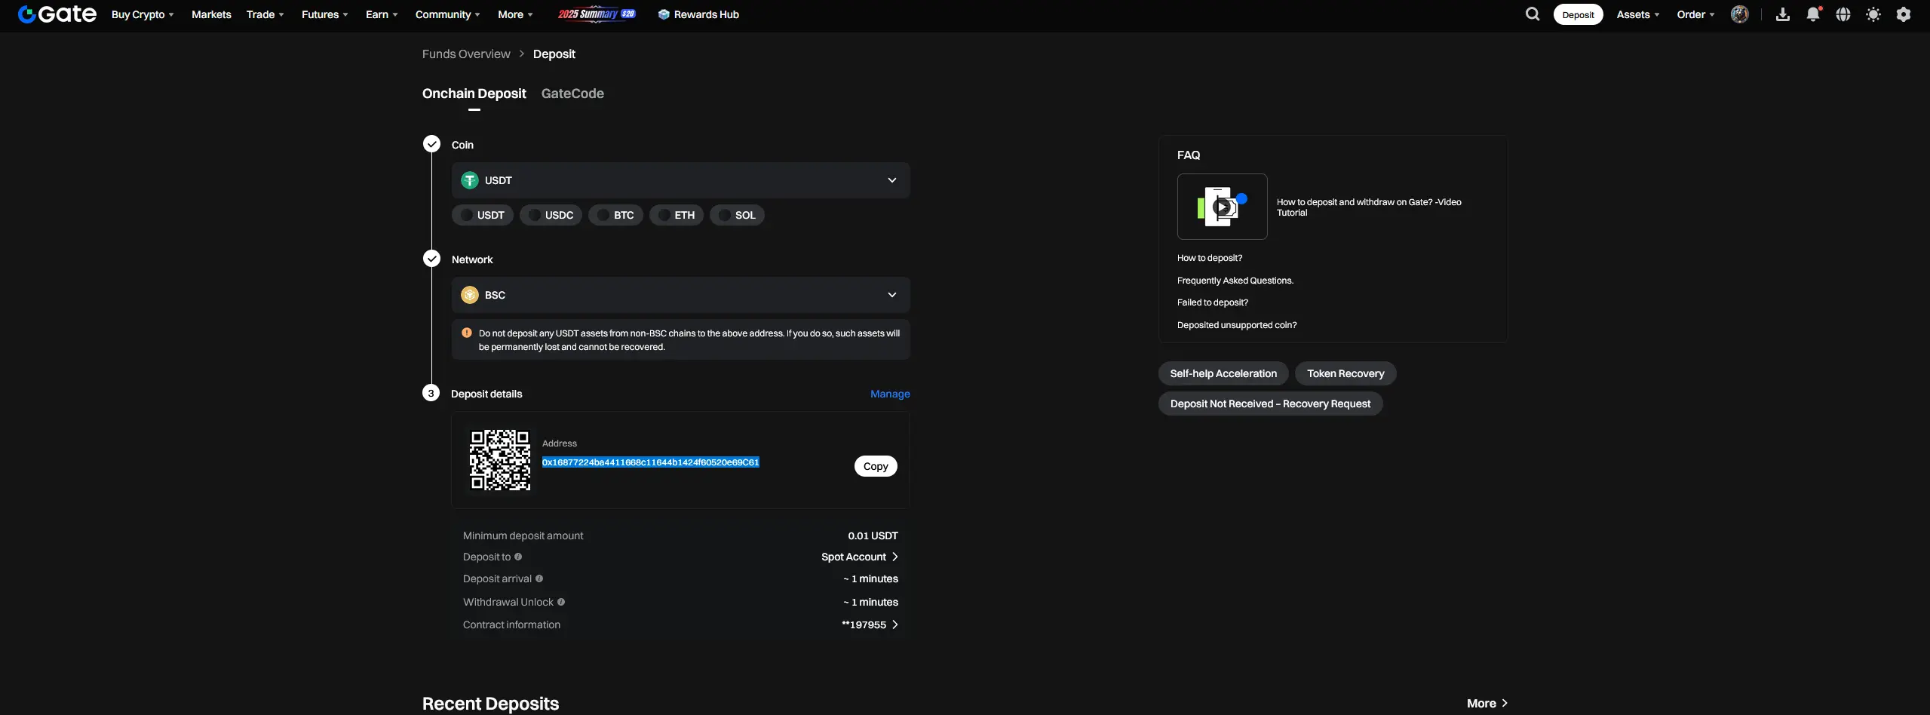Click the user profile avatar
1930x715 pixels.
click(x=1739, y=14)
